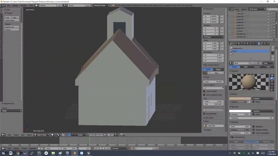Click the diffuse color swatch
The width and height of the screenshot is (278, 156).
[x=240, y=98]
